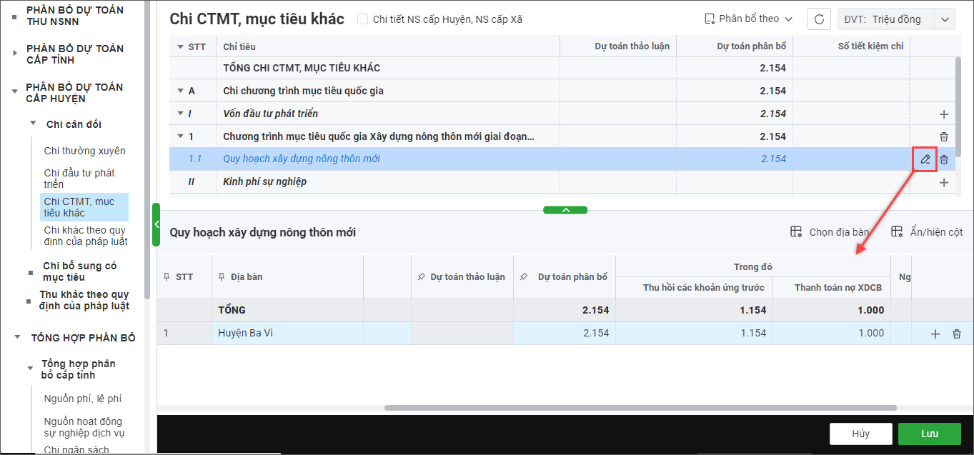Collapse the left sidebar with green handle
Image resolution: width=974 pixels, height=455 pixels.
click(x=156, y=224)
